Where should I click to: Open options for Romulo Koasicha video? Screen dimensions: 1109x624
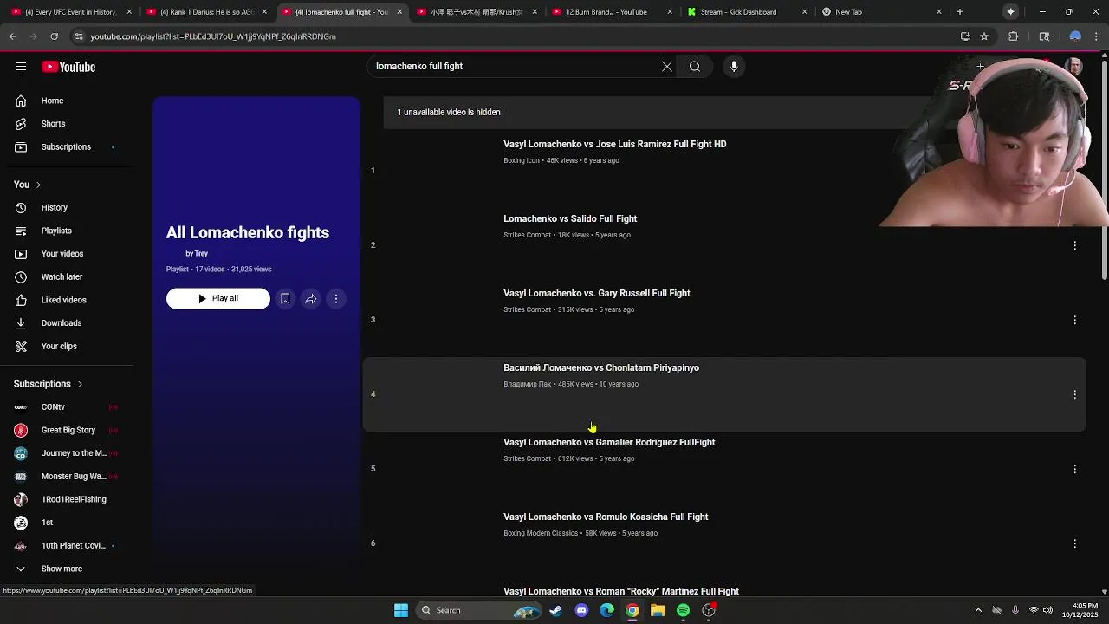1074,543
